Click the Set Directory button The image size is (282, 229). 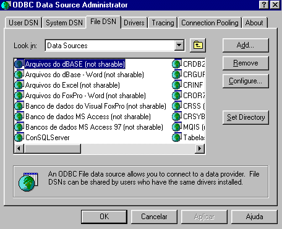click(x=246, y=117)
